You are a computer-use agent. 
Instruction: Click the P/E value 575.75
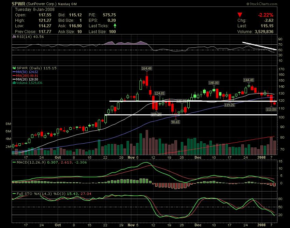tap(109, 15)
